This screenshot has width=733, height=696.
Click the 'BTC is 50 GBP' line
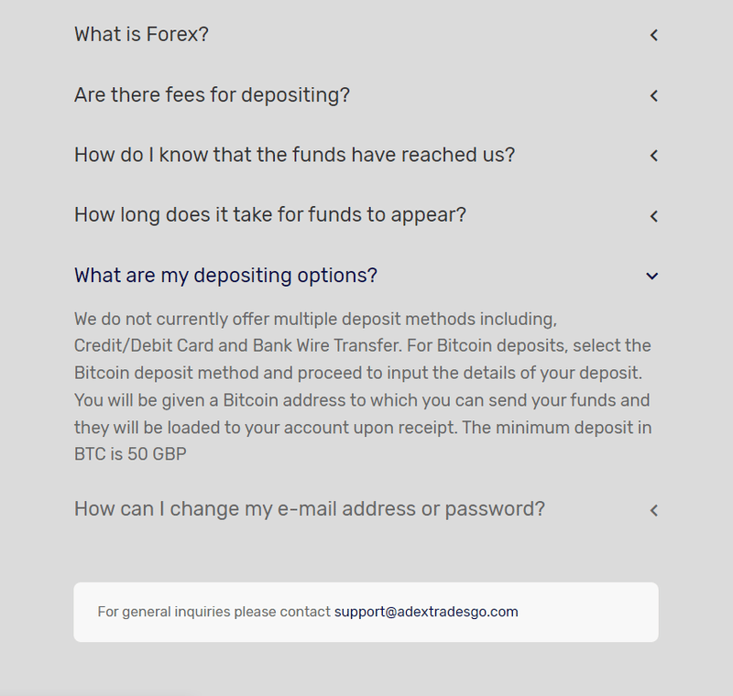point(130,454)
